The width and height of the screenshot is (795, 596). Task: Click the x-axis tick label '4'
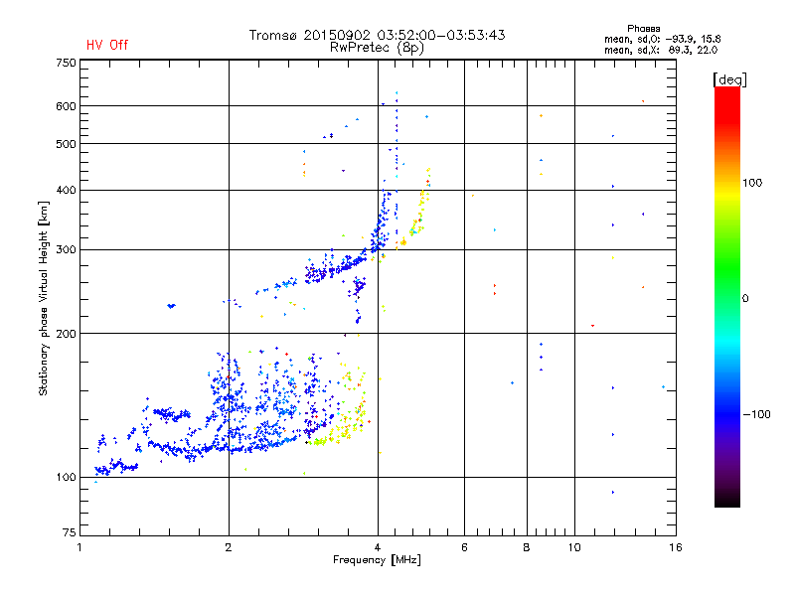(x=378, y=547)
